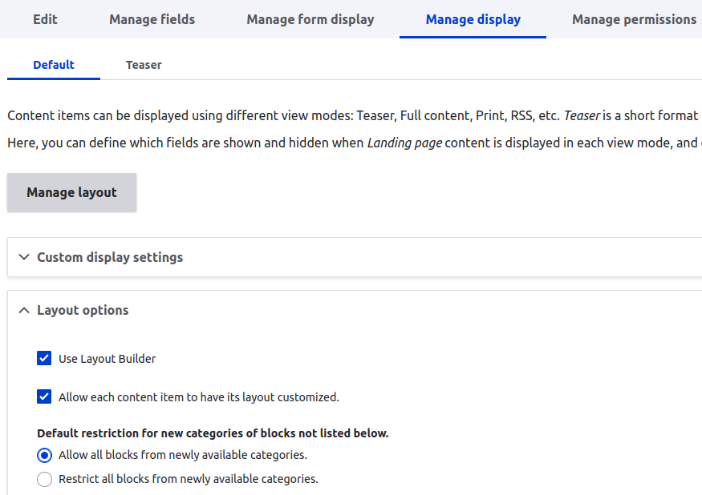702x495 pixels.
Task: Switch to the Teaser view mode tab
Action: pyautogui.click(x=144, y=65)
